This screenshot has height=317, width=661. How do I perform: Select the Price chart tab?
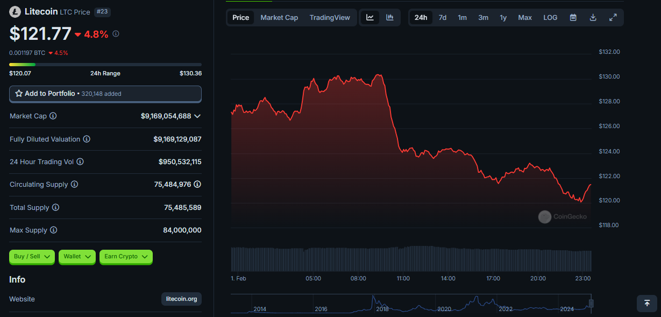(241, 17)
